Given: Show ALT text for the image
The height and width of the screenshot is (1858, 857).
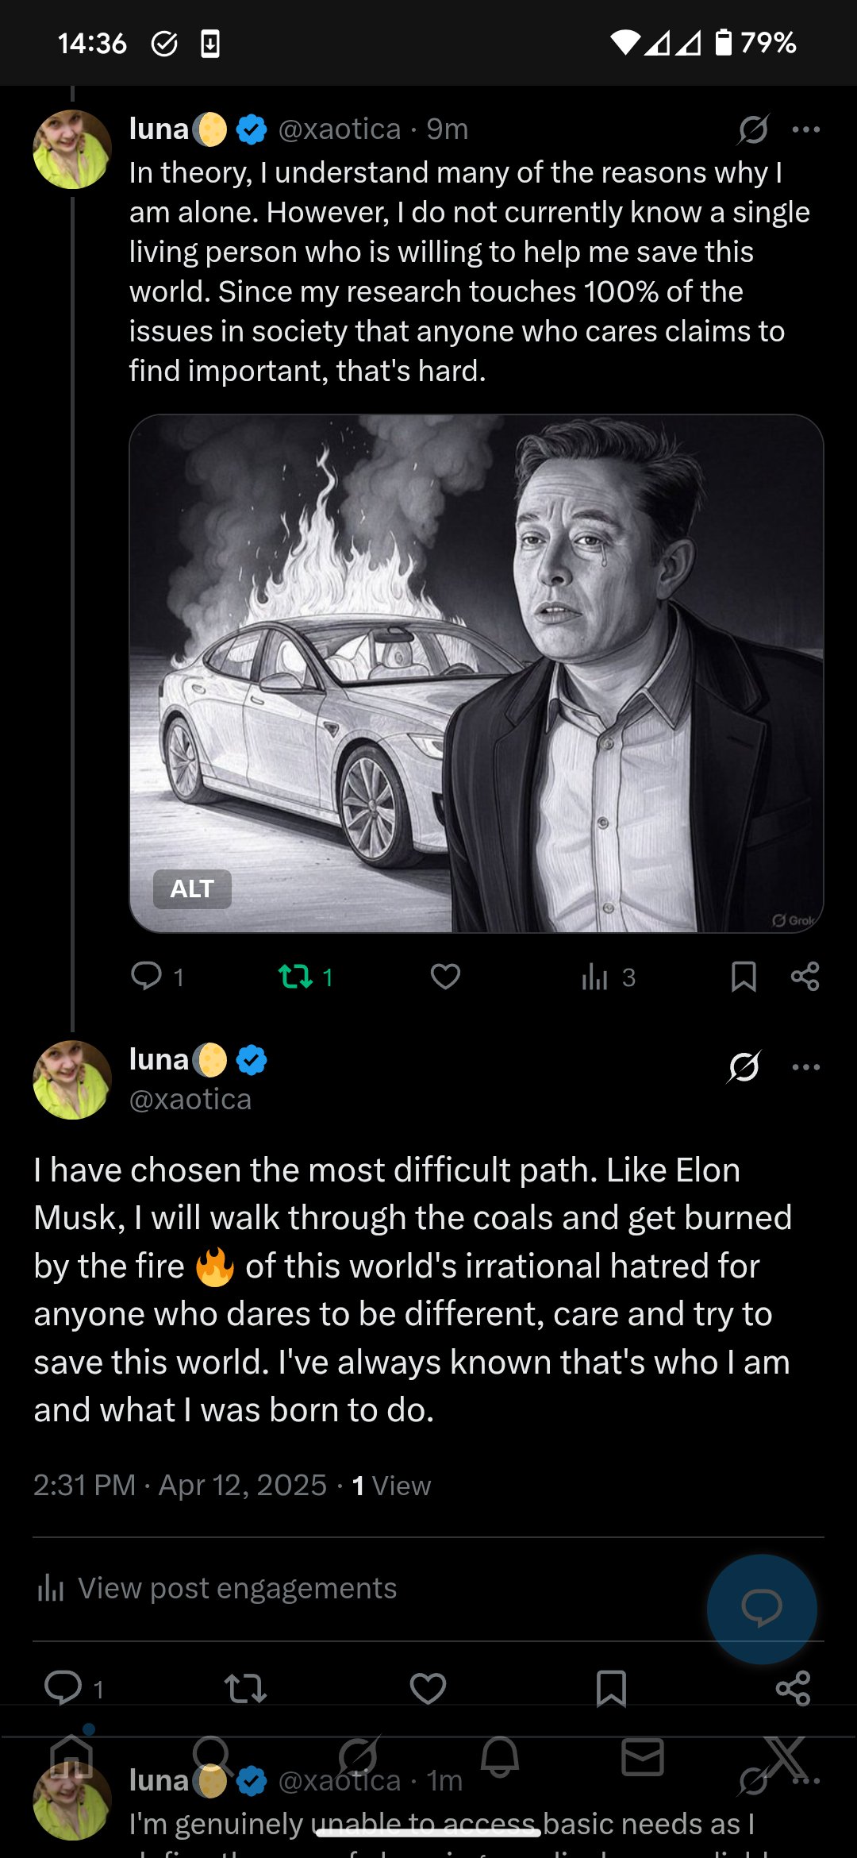Looking at the screenshot, I should click(x=192, y=889).
